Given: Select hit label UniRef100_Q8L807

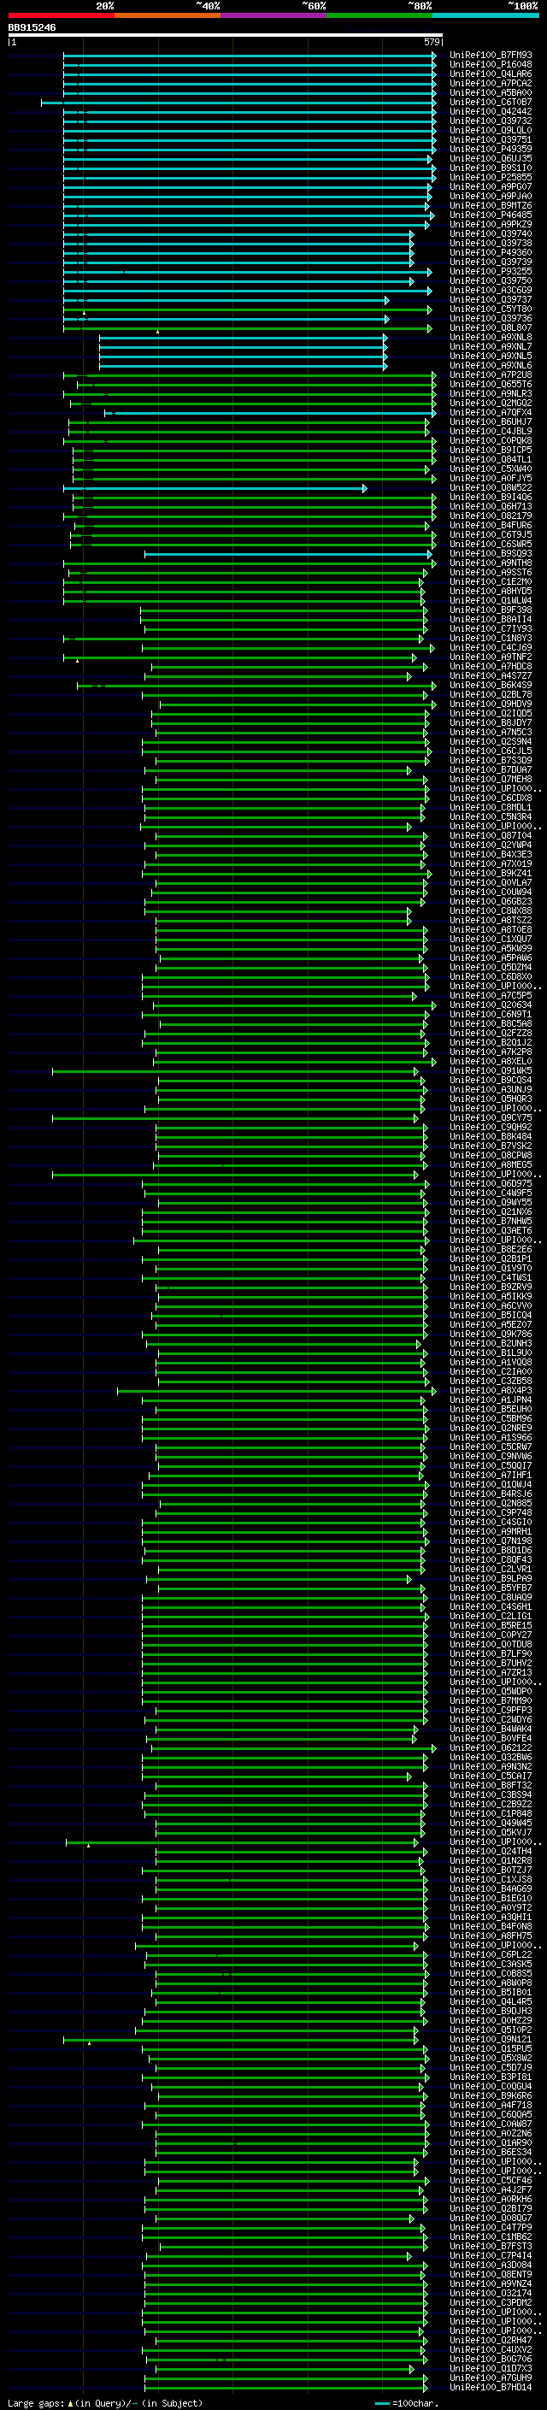Looking at the screenshot, I should 491,327.
